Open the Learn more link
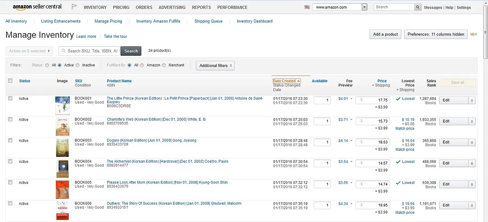 click(86, 37)
